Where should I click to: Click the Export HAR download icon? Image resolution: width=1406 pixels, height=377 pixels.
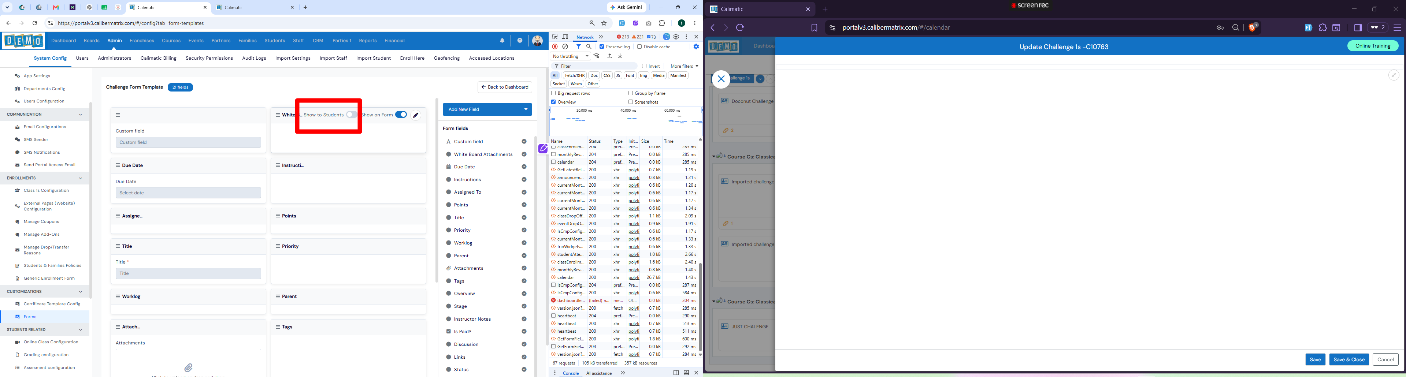click(x=620, y=56)
